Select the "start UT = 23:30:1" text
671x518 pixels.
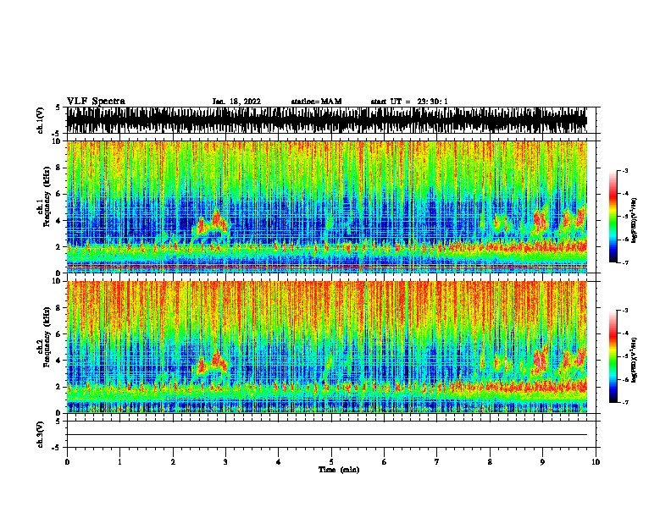tap(409, 102)
